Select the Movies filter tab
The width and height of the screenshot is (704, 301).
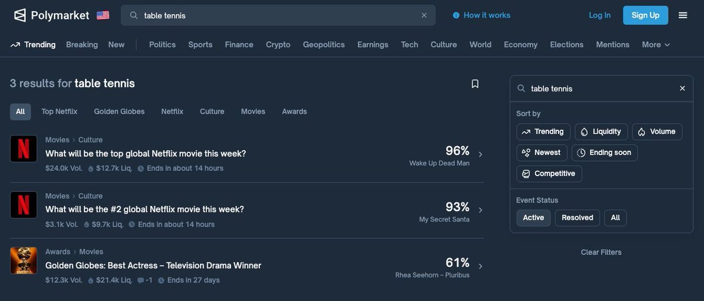253,111
